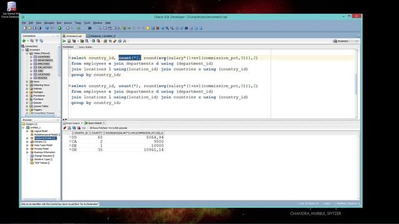Click vertical scrollbar of SQL worksheet

pos(356,84)
